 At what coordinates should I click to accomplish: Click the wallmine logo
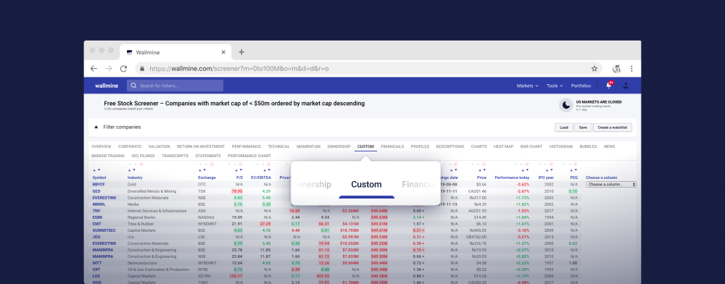tap(107, 85)
